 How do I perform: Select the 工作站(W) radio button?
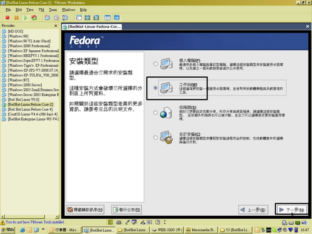156,88
